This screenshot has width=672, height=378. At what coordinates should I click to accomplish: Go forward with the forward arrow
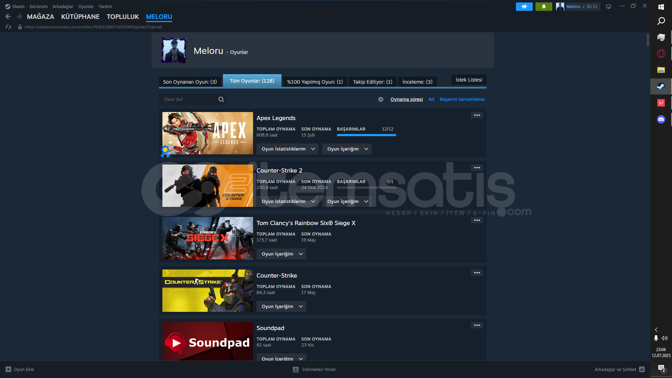(x=19, y=16)
